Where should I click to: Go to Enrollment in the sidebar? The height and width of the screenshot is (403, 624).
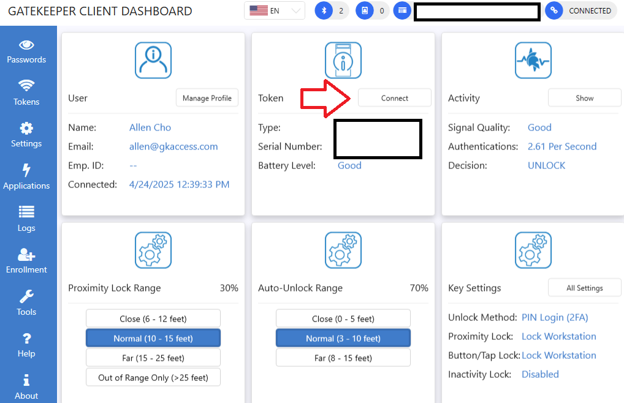[x=26, y=262]
